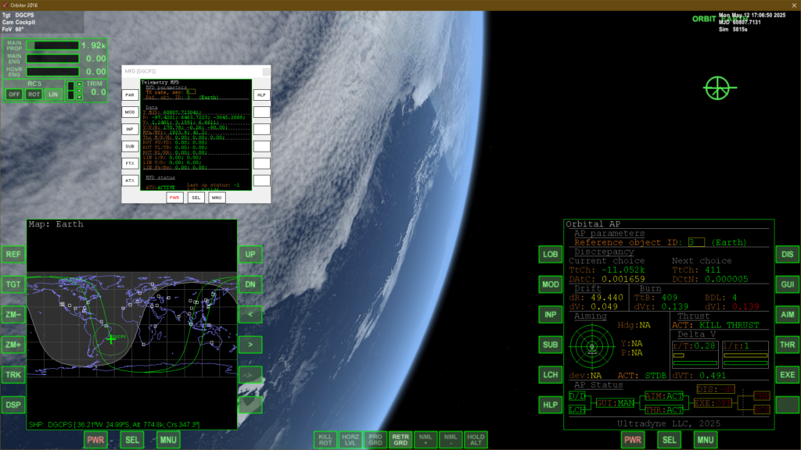Open HLP on the Orbital AP MFD
Screen dimensions: 801x450
coord(550,405)
